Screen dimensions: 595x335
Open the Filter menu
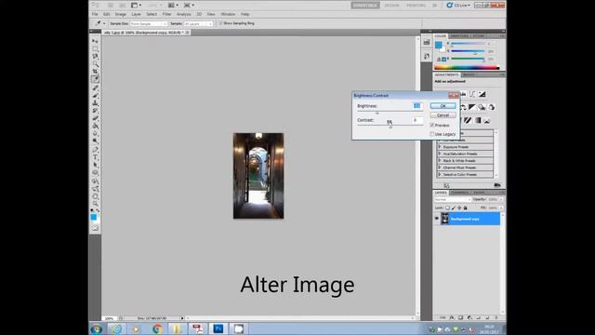(x=166, y=14)
